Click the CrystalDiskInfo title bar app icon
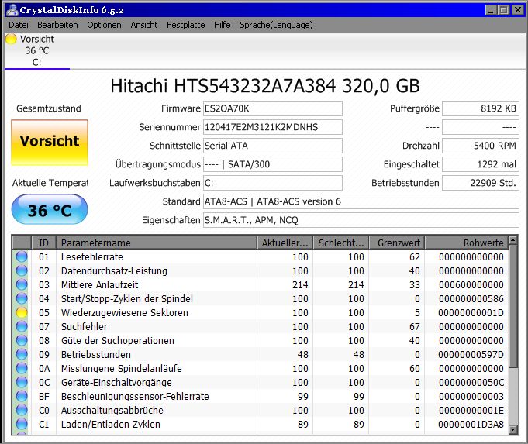This screenshot has height=444, width=528. 12,10
